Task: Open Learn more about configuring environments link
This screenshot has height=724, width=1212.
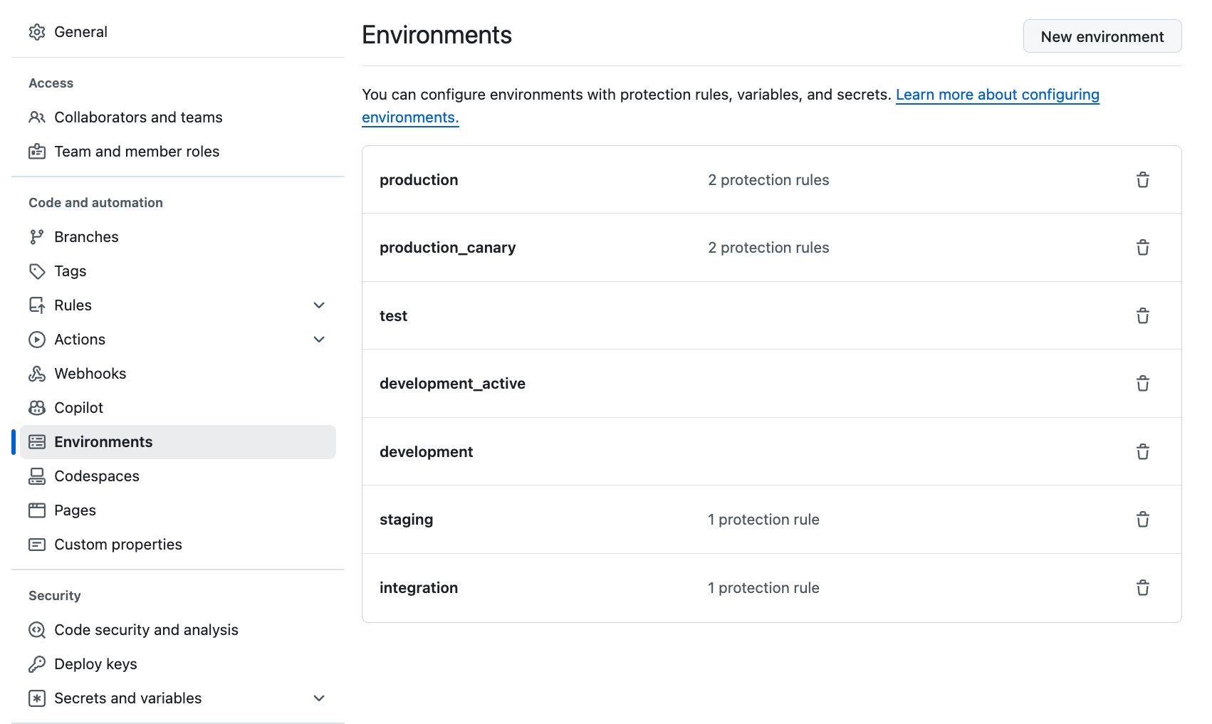Action: (x=997, y=95)
